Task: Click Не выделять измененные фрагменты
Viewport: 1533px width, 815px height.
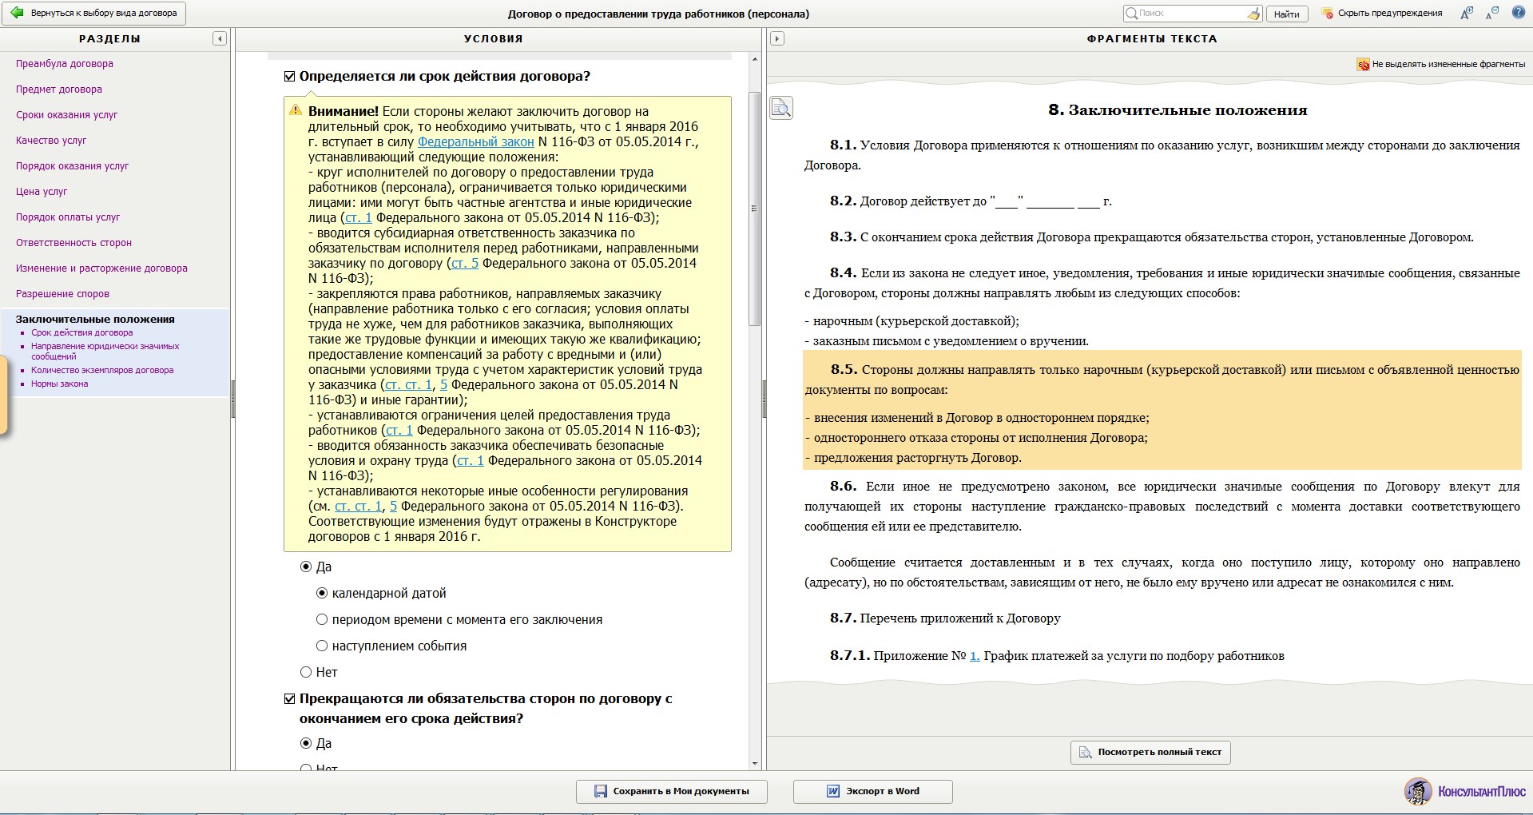Action: click(x=1448, y=64)
